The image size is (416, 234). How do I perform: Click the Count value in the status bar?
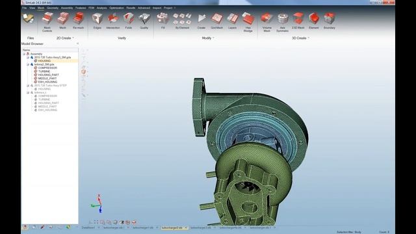click(384, 232)
